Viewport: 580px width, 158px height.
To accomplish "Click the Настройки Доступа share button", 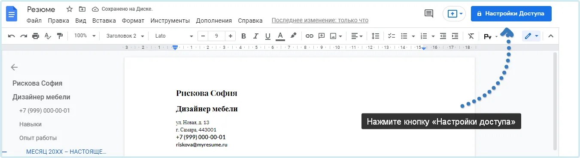I will pos(511,13).
